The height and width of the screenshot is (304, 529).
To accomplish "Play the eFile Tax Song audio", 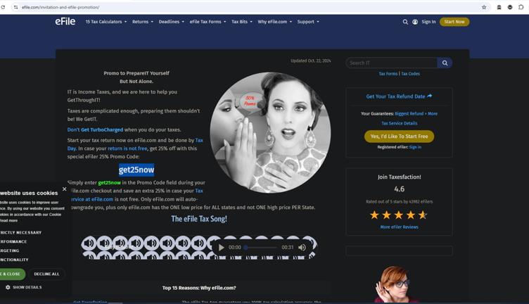I will pyautogui.click(x=222, y=247).
